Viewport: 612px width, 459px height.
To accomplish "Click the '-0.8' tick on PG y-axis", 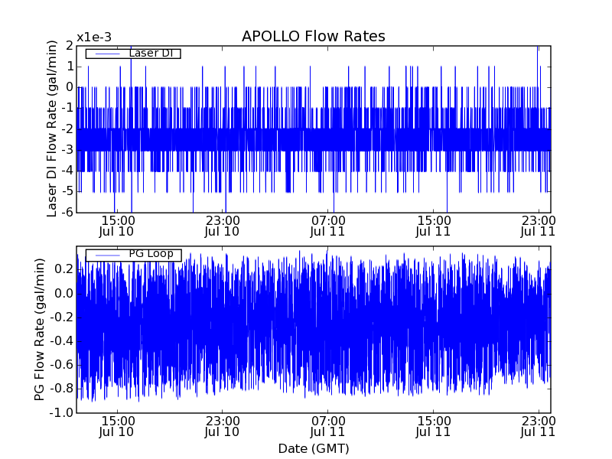I will tap(61, 389).
